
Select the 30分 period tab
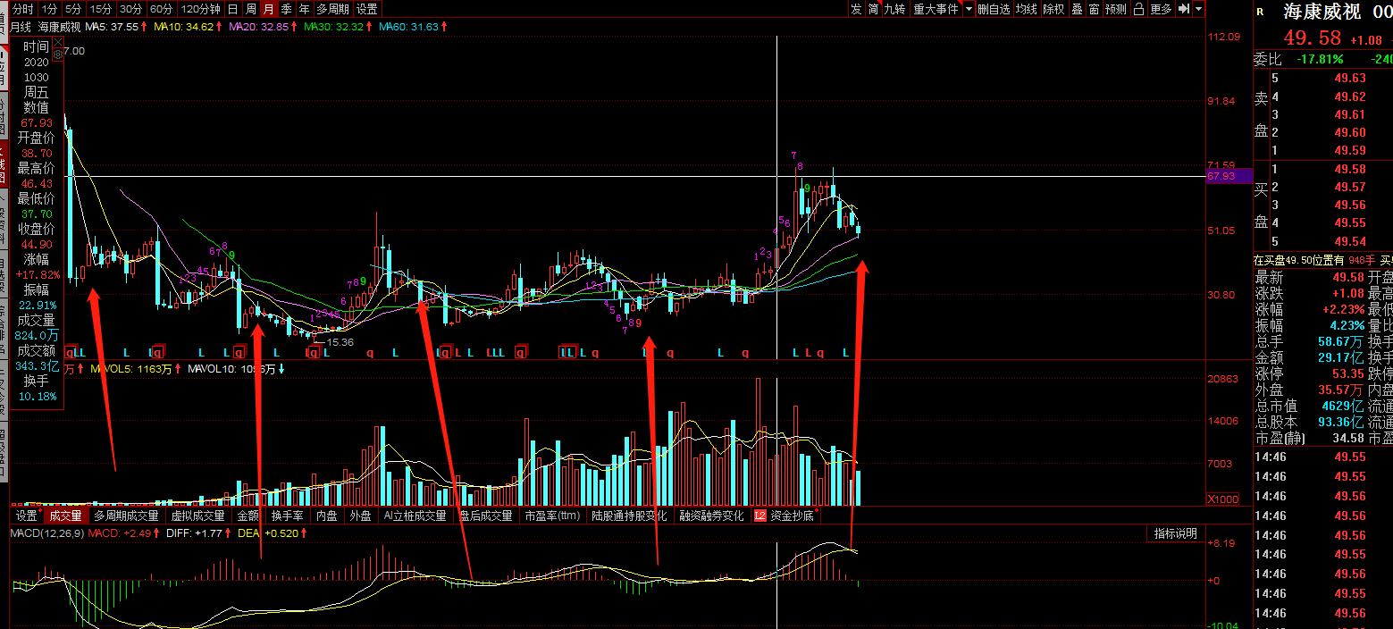130,9
